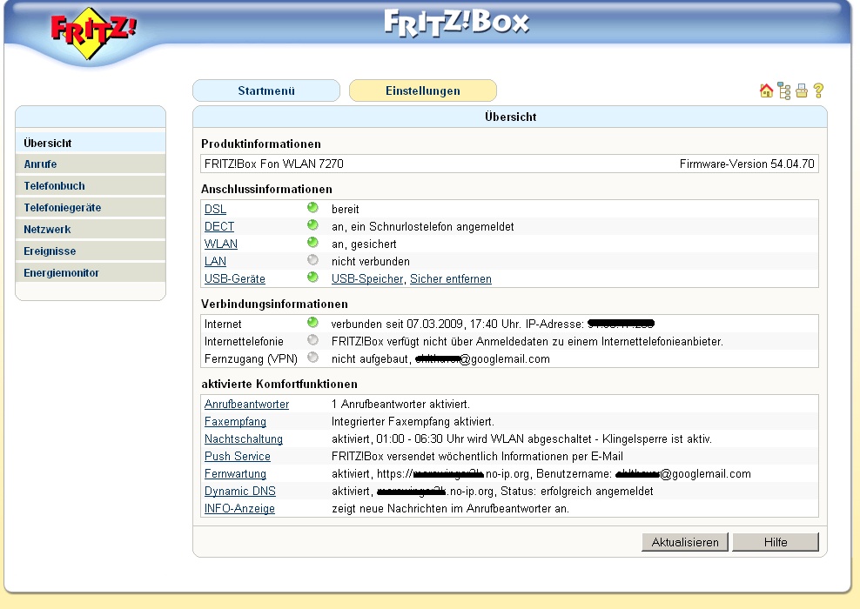Click the 'zeigt neue Nachrichten im Anrufbeantworter an.' text

451,509
